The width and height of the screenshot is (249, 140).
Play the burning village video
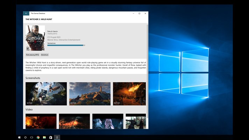74,121
